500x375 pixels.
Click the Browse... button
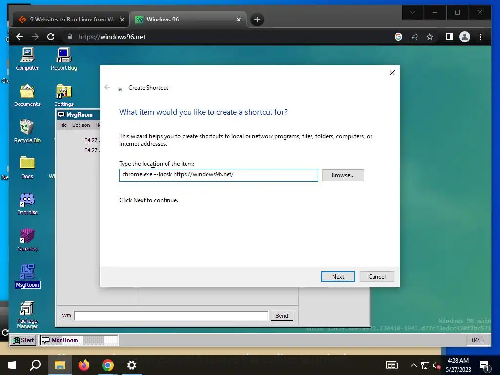pyautogui.click(x=343, y=175)
